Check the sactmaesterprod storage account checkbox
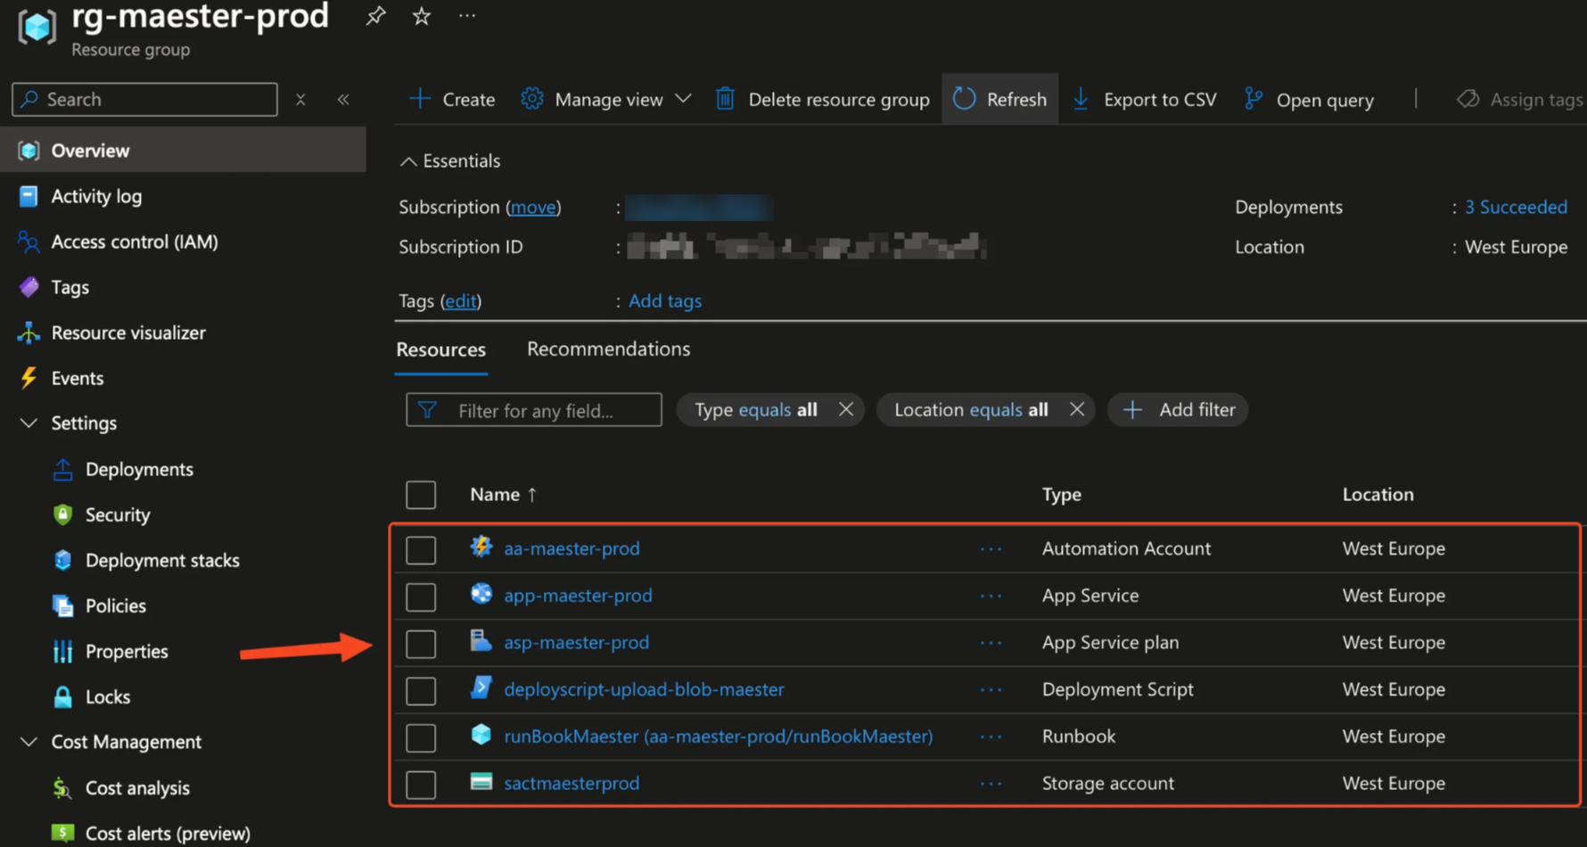1587x847 pixels. tap(420, 785)
